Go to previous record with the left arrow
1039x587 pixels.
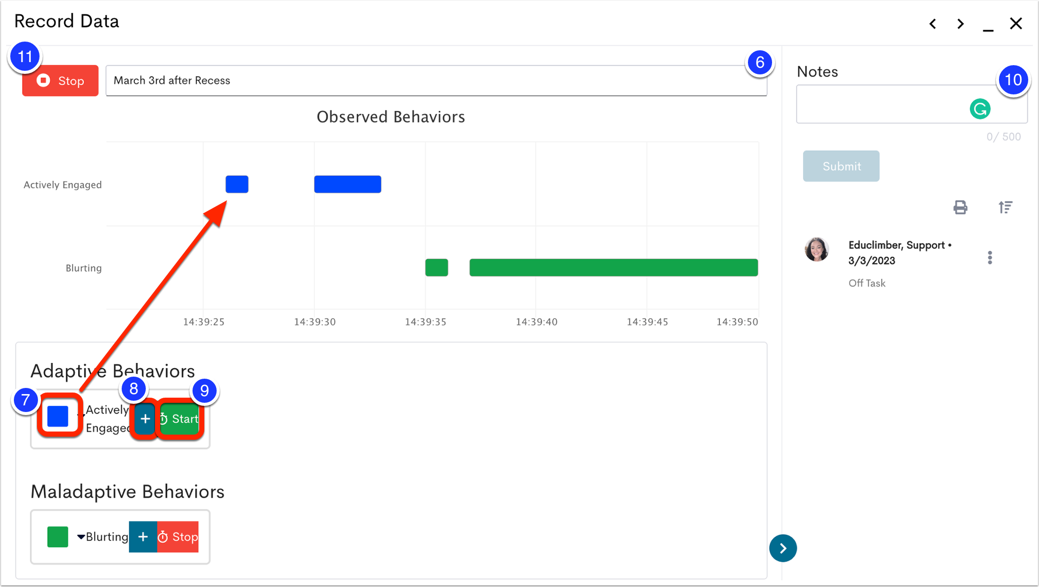coord(933,24)
